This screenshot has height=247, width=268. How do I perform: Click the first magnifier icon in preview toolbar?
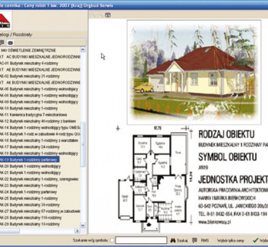93,15
